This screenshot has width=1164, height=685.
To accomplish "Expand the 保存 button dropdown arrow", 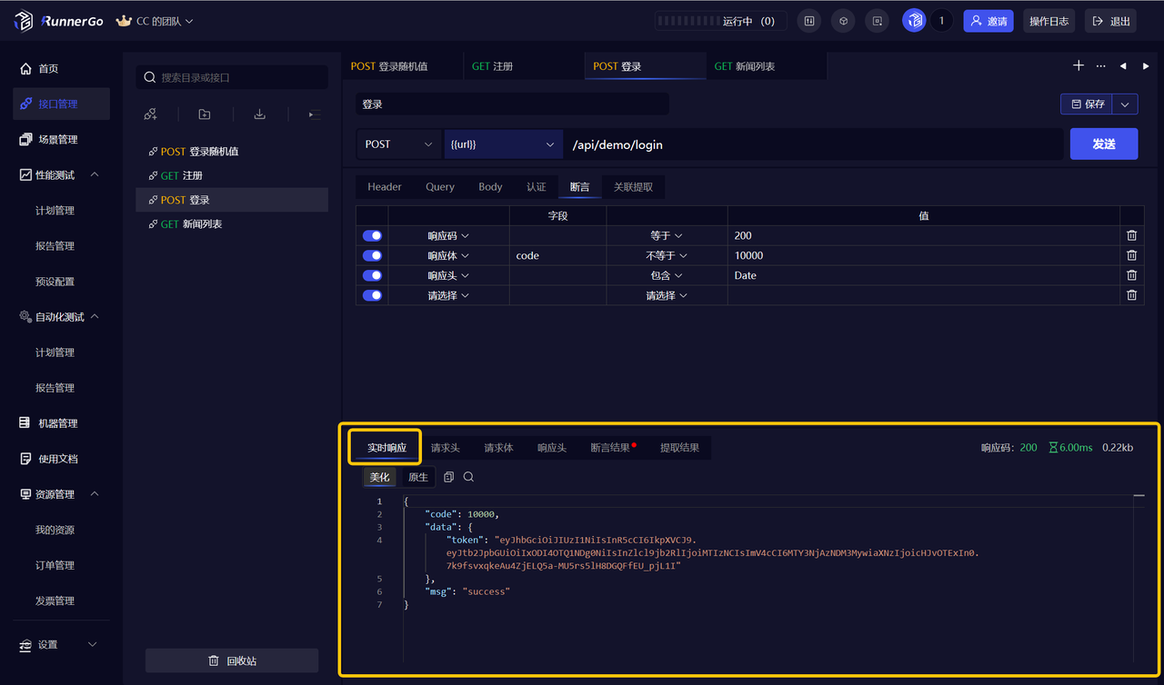I will [1127, 104].
